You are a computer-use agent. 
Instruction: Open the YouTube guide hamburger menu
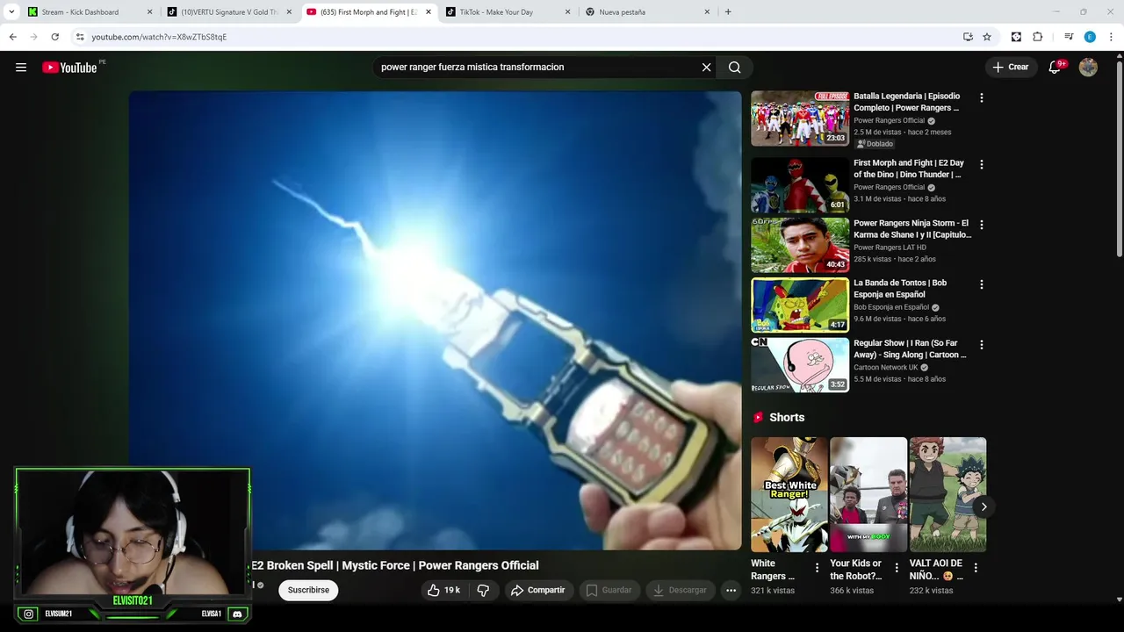tap(21, 68)
